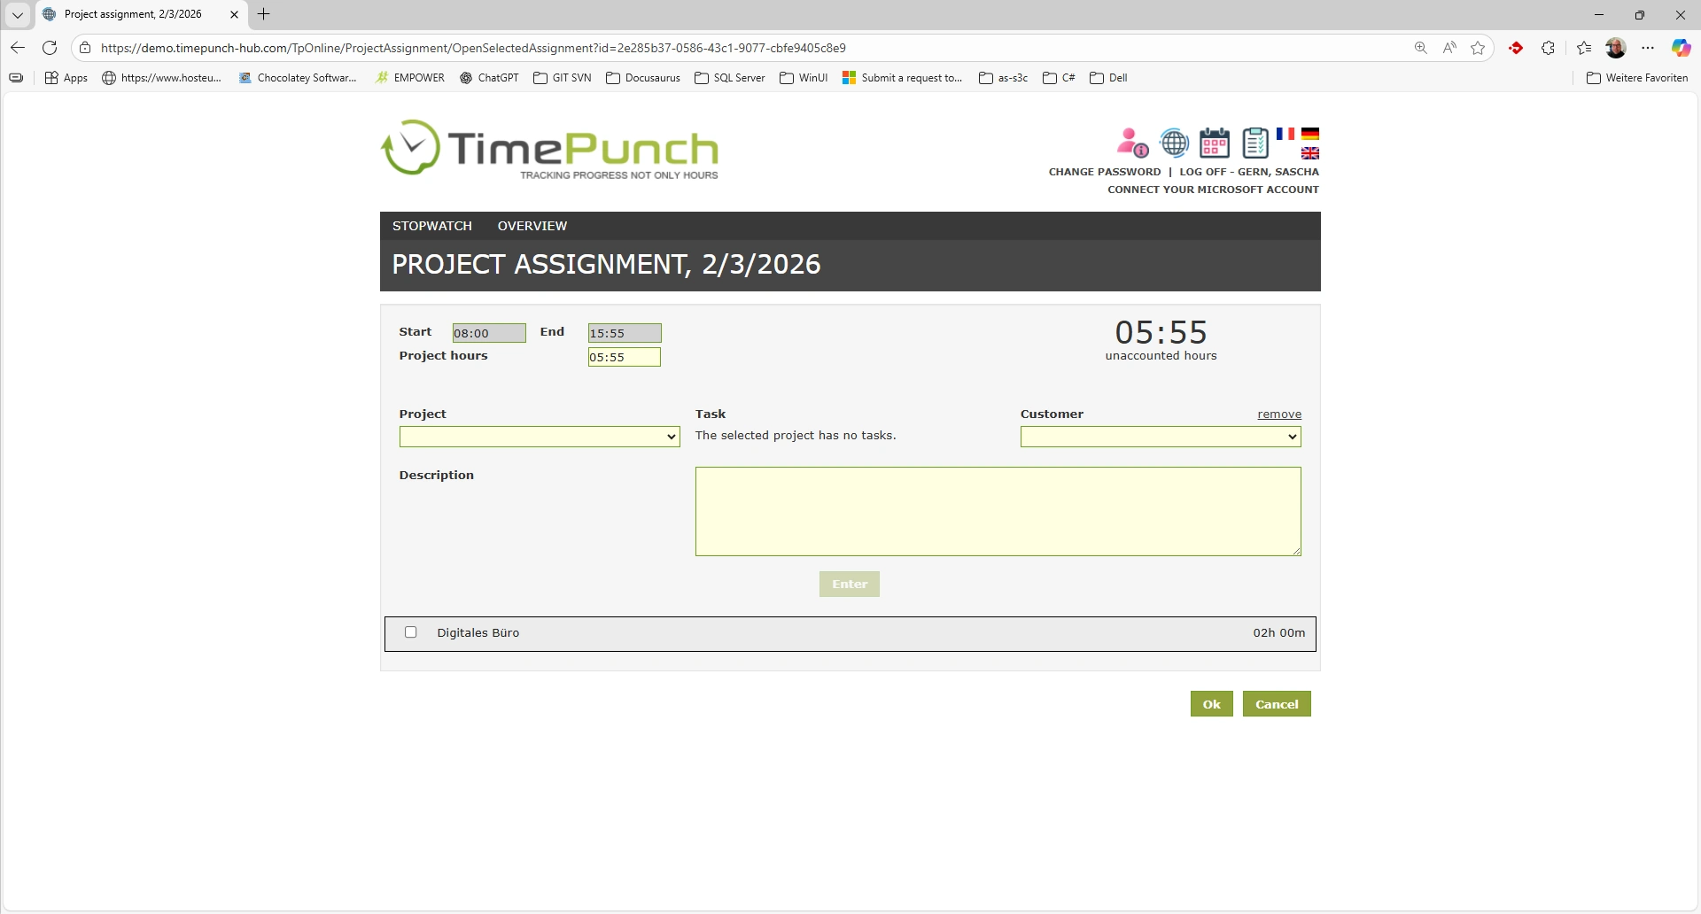The width and height of the screenshot is (1701, 914).
Task: Click the remove link above Customer
Action: pos(1278,414)
